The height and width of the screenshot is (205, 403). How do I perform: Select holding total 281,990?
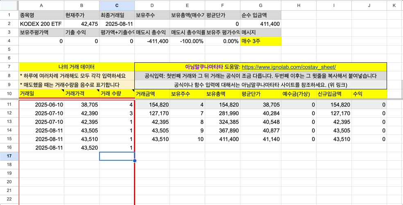pos(222,113)
